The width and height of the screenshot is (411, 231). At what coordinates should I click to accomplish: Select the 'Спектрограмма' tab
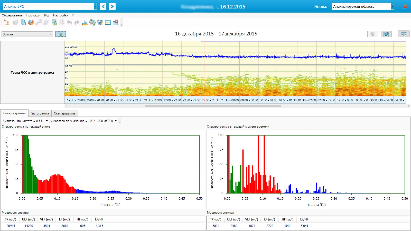[14, 113]
